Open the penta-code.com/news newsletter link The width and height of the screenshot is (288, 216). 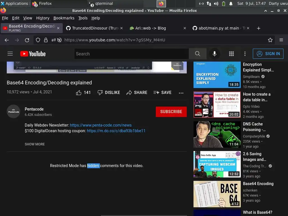tap(101, 125)
